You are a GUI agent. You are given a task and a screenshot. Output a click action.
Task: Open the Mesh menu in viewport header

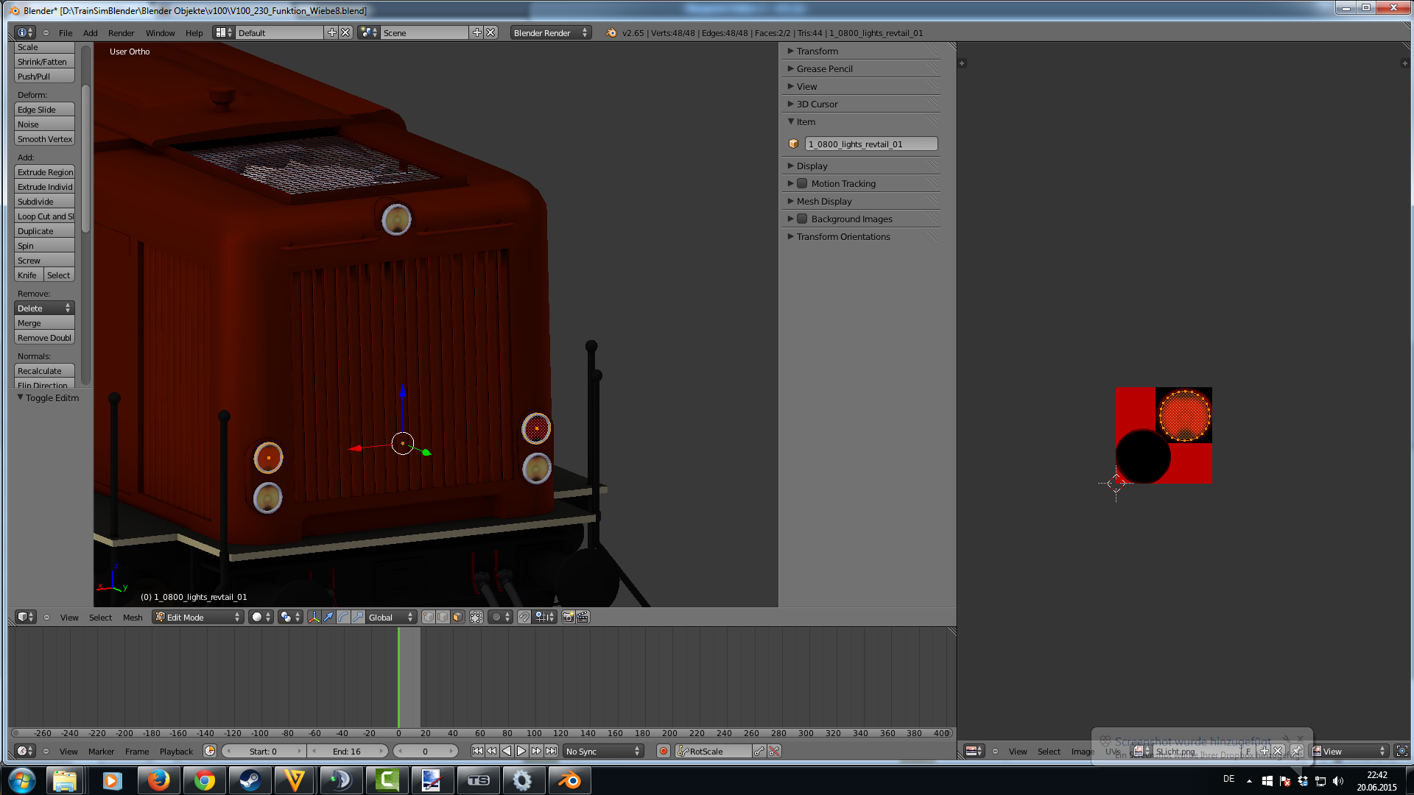pos(133,617)
